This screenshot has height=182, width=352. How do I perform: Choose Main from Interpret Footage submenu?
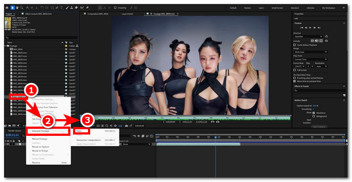80,131
